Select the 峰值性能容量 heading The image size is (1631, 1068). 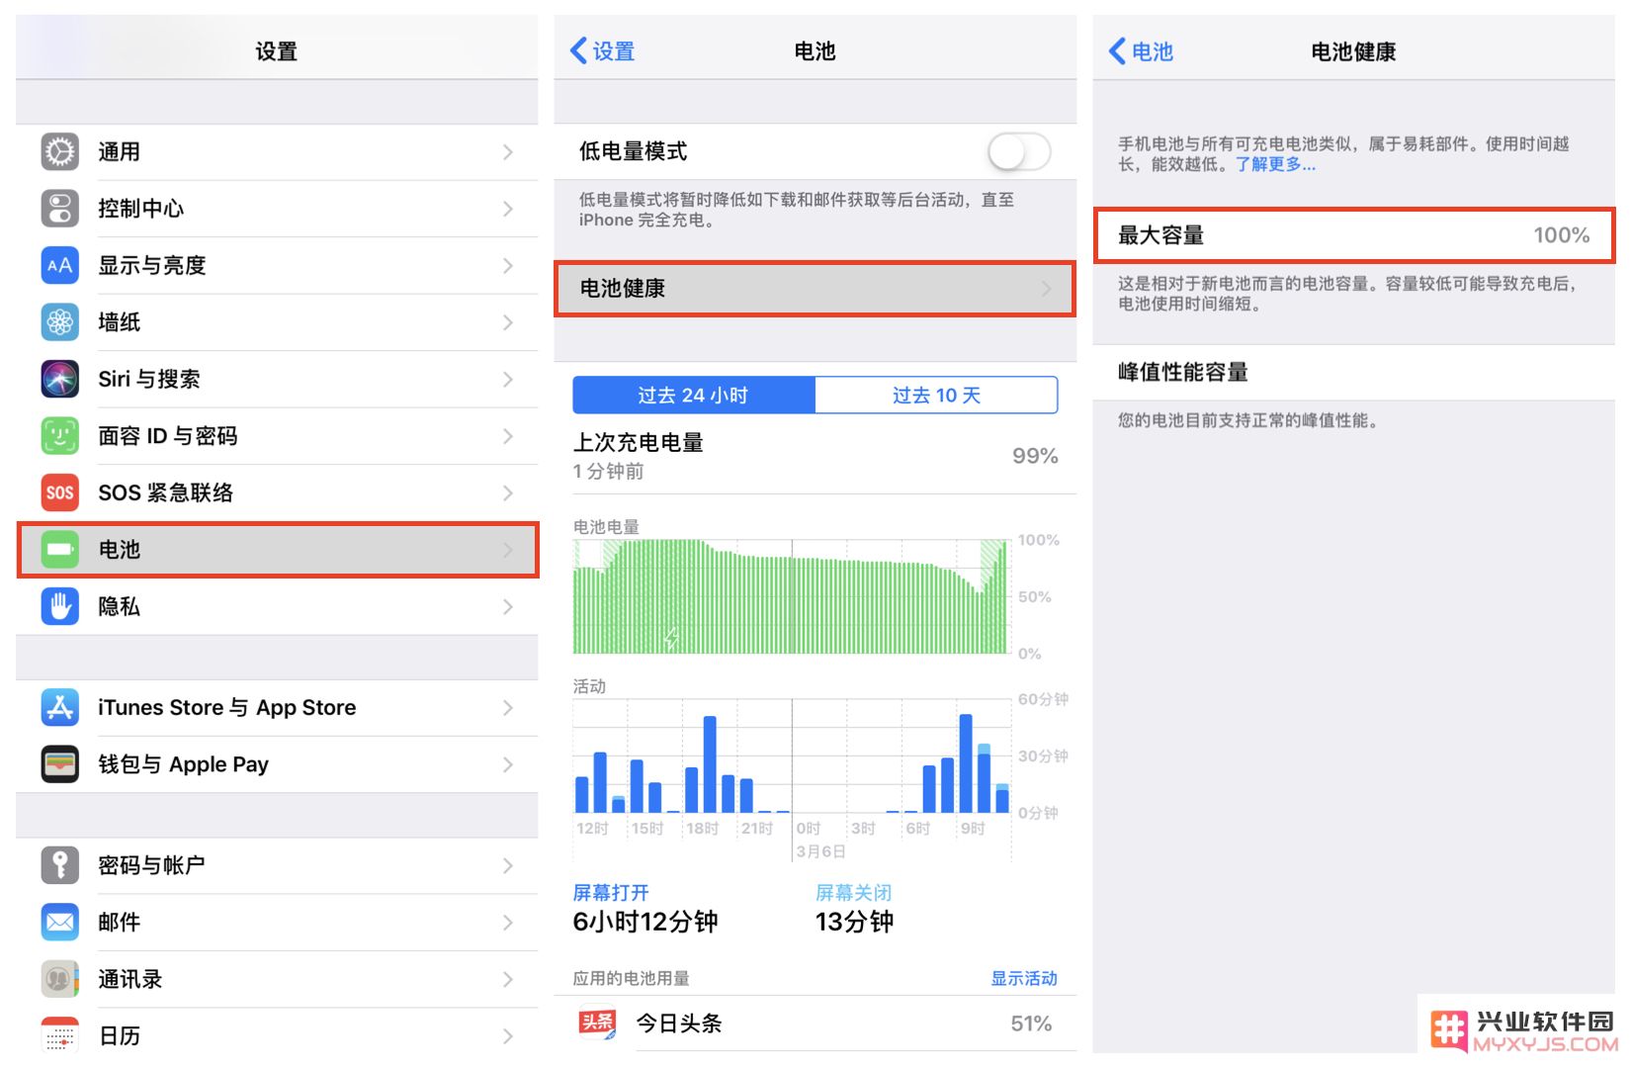[1183, 373]
